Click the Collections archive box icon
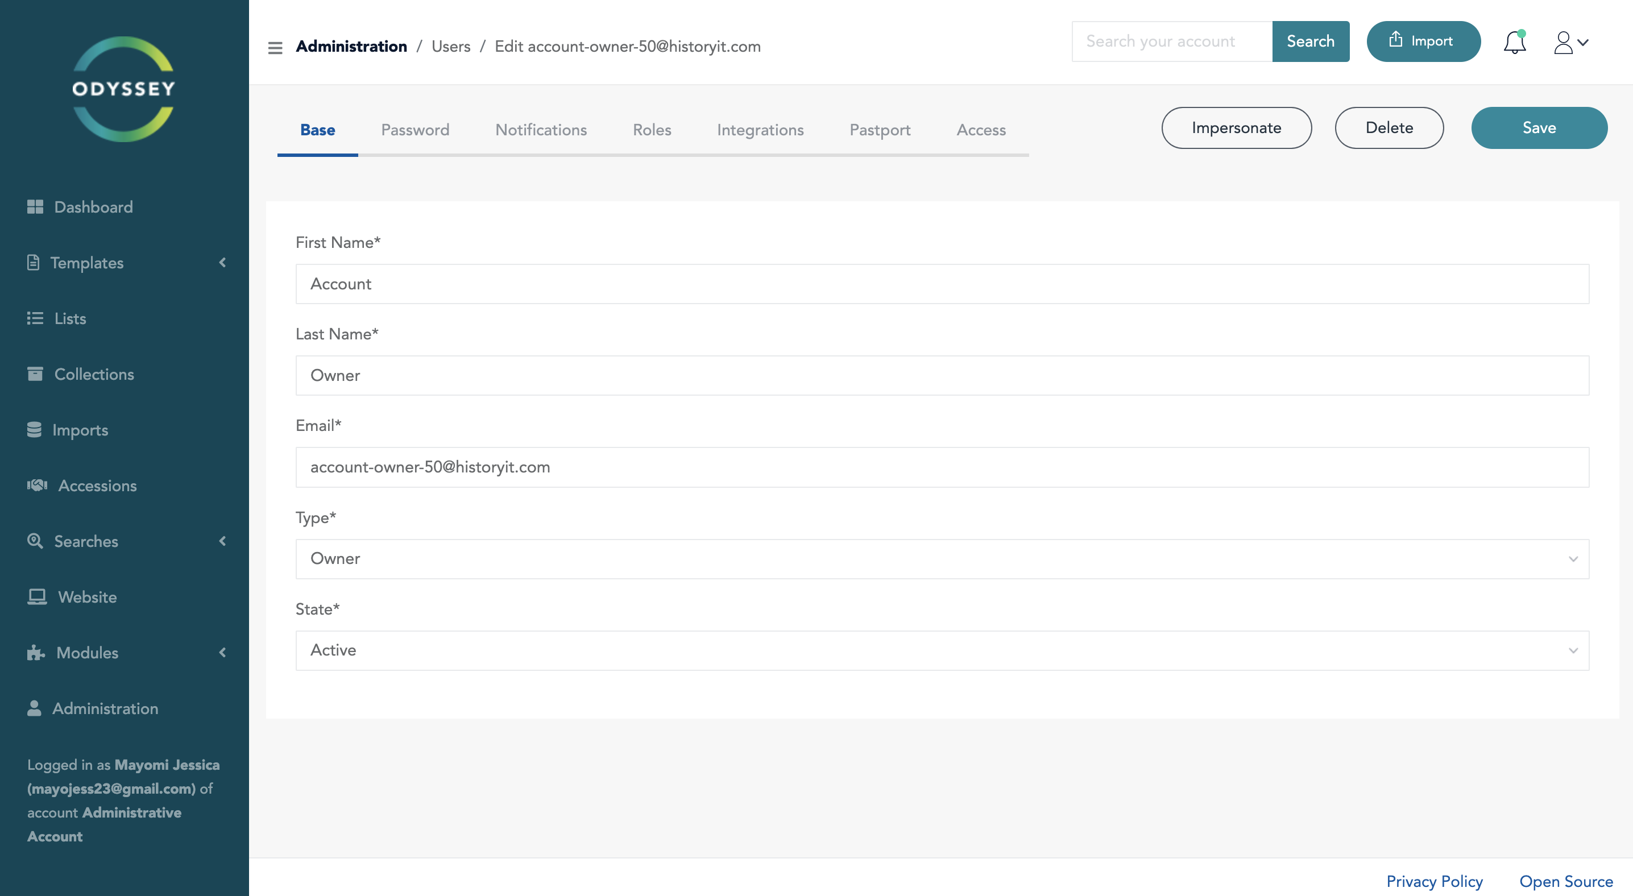This screenshot has width=1633, height=896. pos(35,374)
